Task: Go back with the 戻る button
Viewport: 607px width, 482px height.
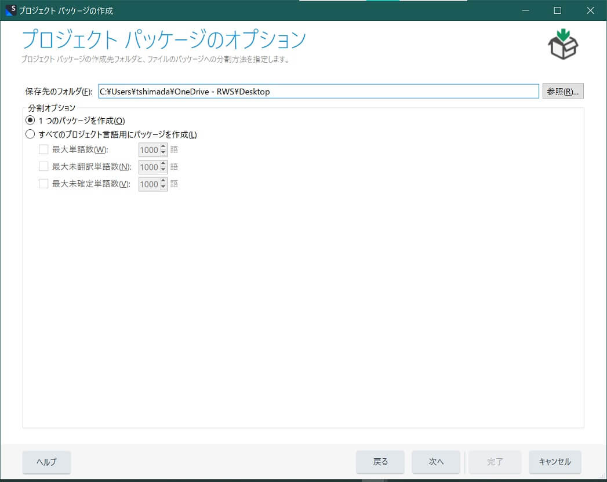Action: click(x=380, y=462)
